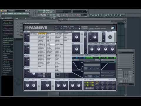Select first curve shape in upper LFO row
The height and width of the screenshot is (106, 141).
coord(85,68)
